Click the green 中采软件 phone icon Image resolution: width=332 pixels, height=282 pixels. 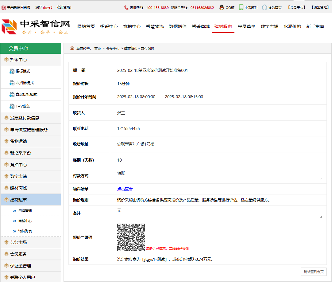[241, 7]
